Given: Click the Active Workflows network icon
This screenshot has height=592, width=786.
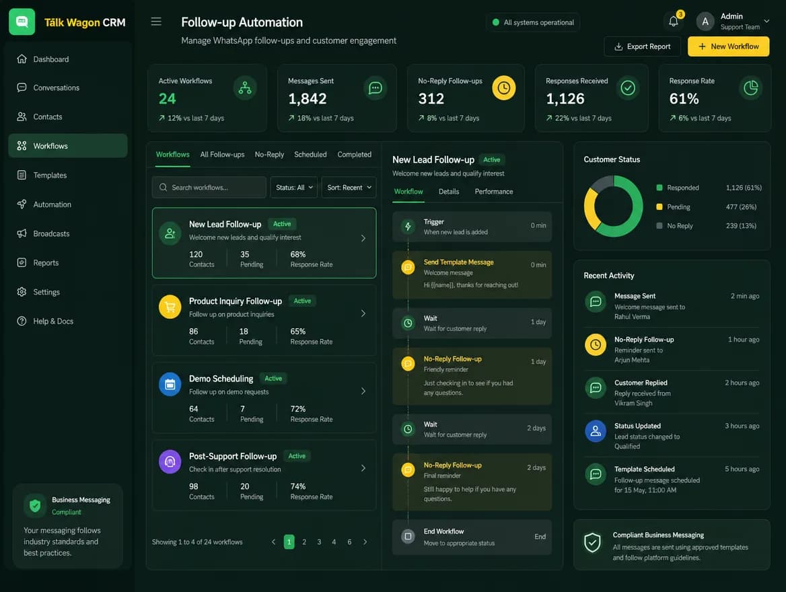Looking at the screenshot, I should tap(245, 87).
